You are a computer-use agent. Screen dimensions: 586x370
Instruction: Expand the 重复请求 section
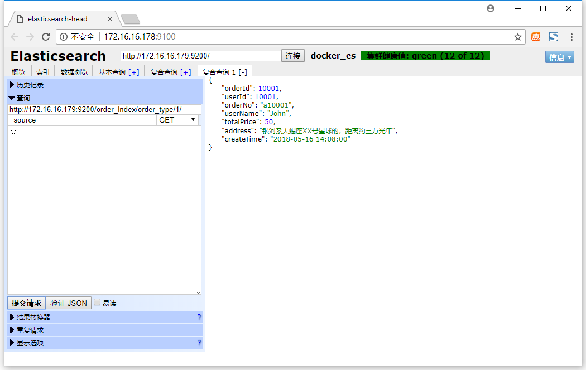pos(30,330)
